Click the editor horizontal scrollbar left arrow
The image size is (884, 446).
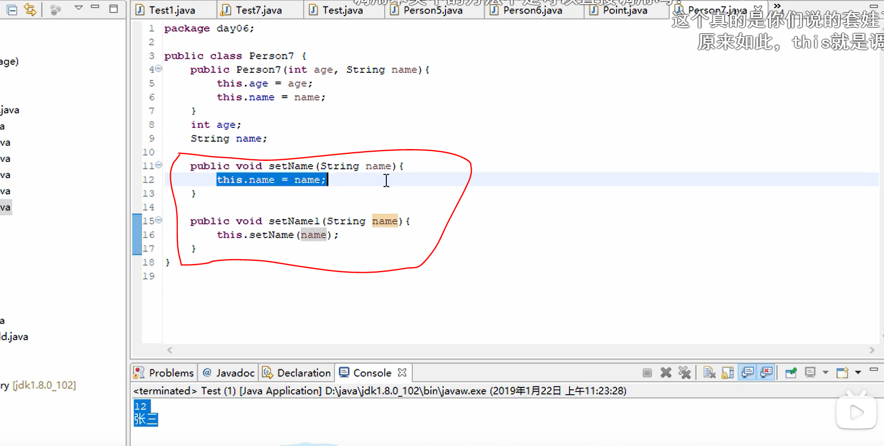[x=170, y=350]
